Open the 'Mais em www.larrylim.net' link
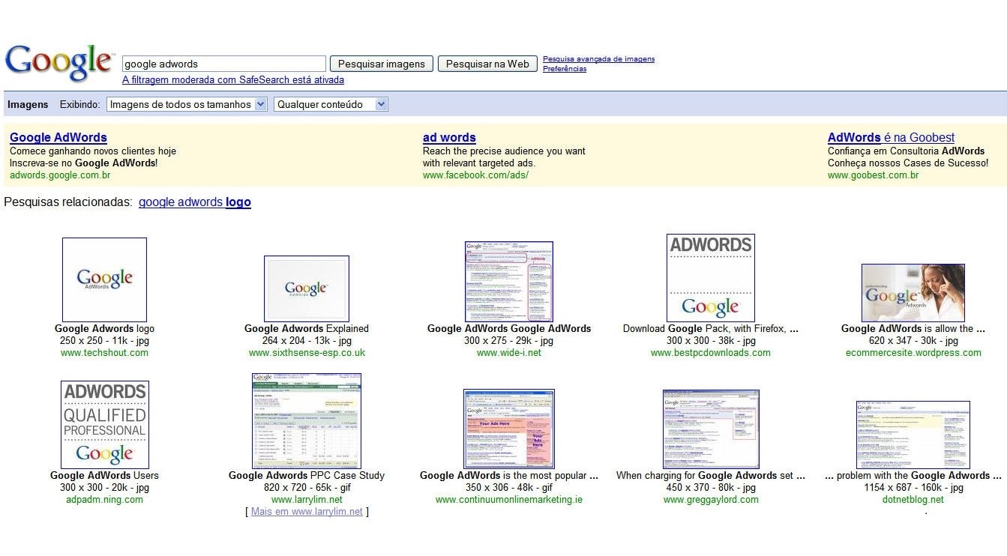The height and width of the screenshot is (556, 1007). click(307, 512)
